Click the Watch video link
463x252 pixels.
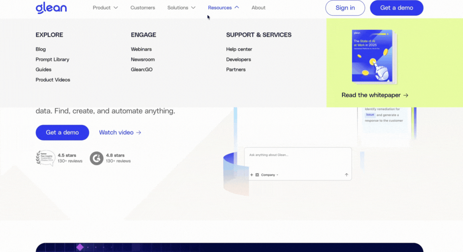(x=116, y=132)
